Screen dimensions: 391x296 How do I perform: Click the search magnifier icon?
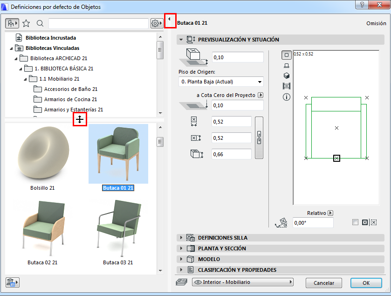click(40, 23)
